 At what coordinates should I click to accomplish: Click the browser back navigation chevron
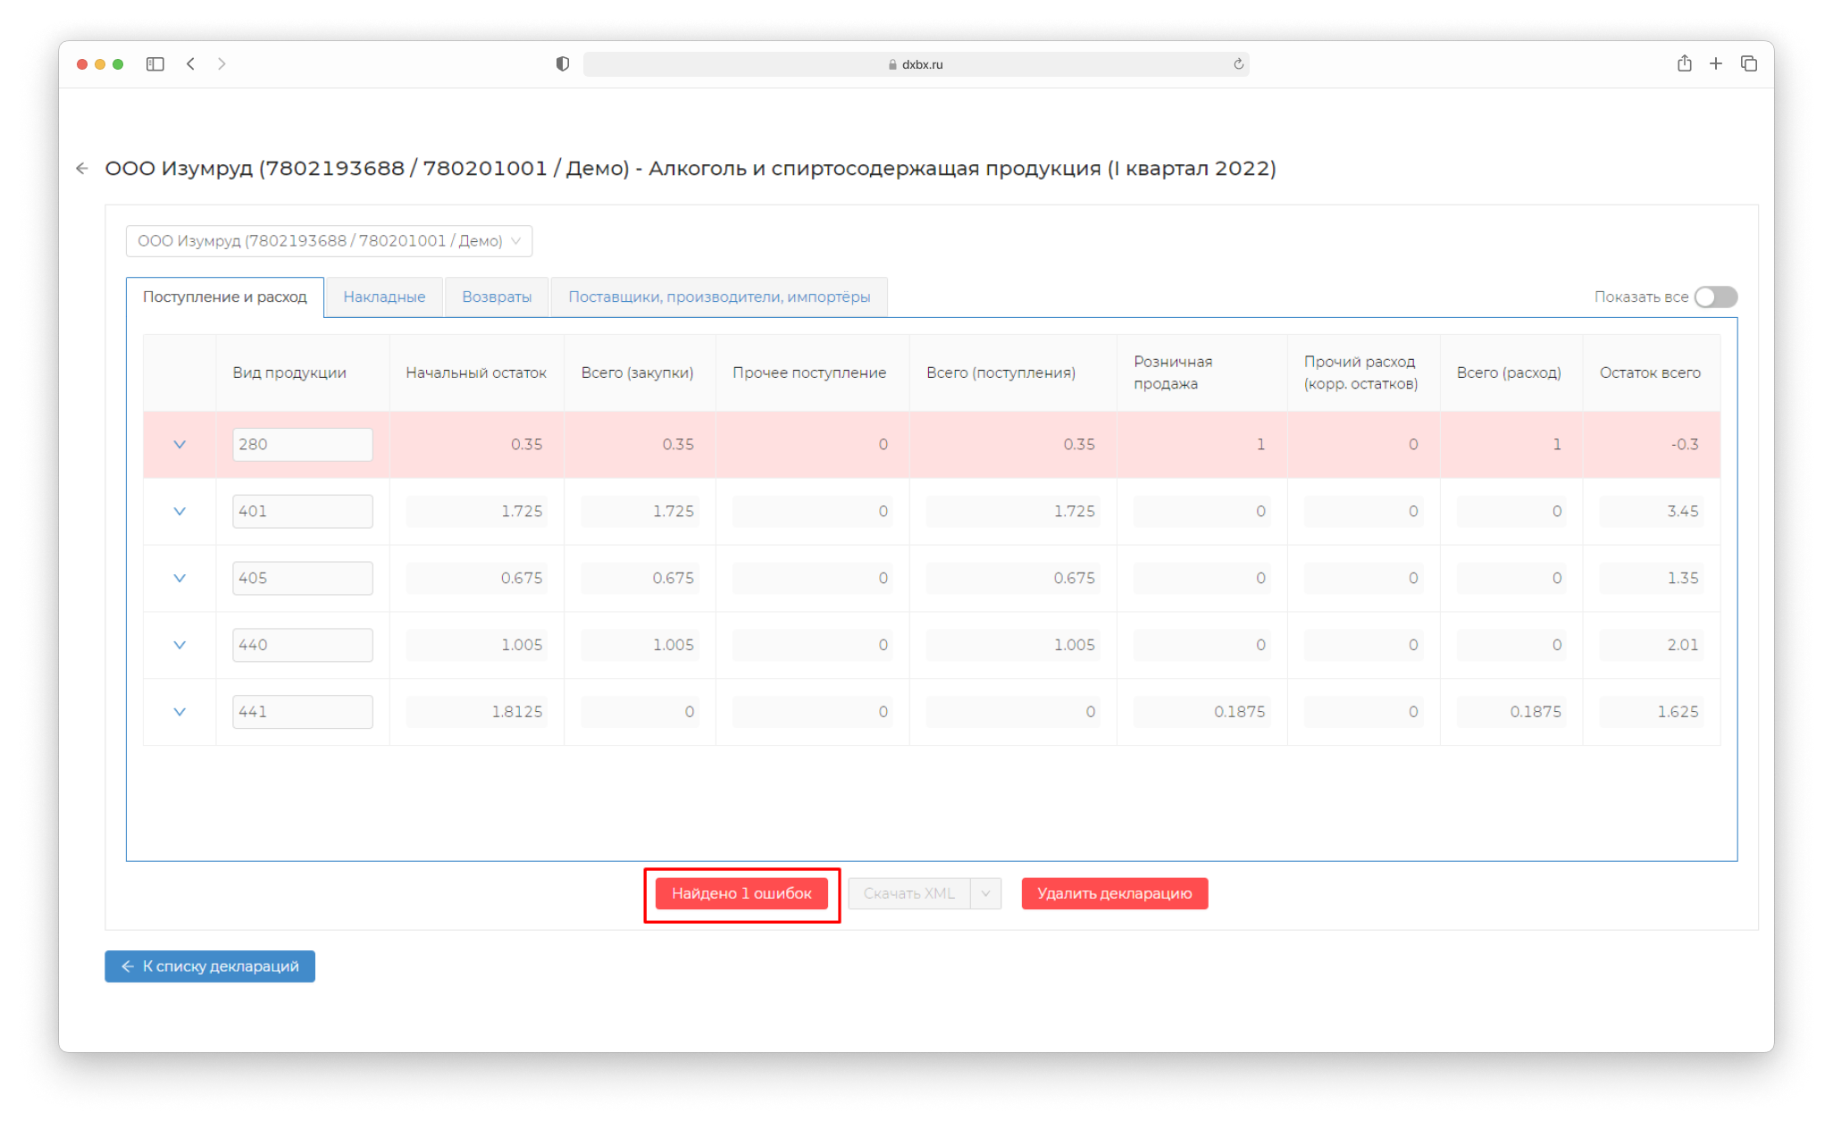(x=190, y=64)
